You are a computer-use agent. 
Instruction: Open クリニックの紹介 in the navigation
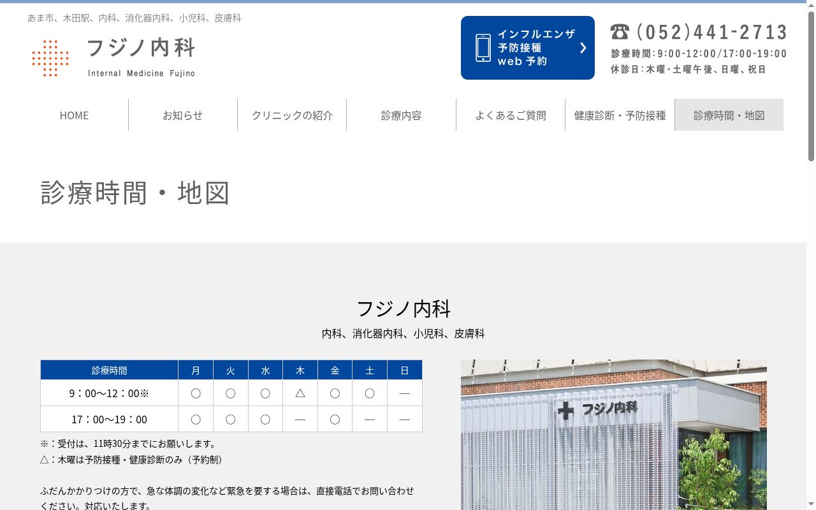tap(292, 115)
